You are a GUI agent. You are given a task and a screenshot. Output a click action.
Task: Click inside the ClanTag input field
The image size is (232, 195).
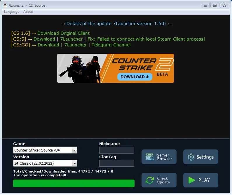pos(117,163)
